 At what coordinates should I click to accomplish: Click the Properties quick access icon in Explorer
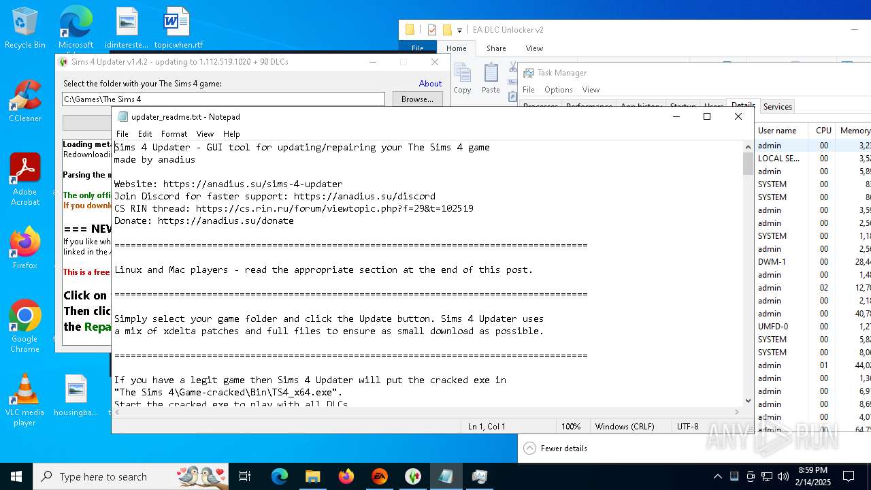click(x=431, y=29)
